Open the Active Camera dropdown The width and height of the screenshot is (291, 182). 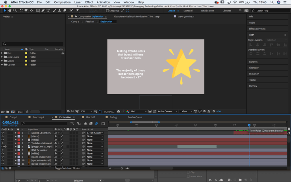(167, 111)
